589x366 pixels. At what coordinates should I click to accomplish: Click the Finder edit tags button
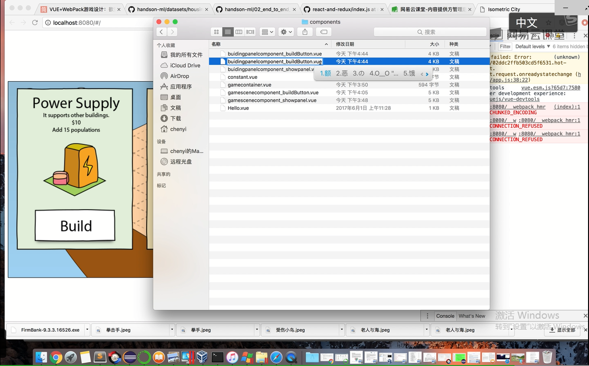pos(323,32)
